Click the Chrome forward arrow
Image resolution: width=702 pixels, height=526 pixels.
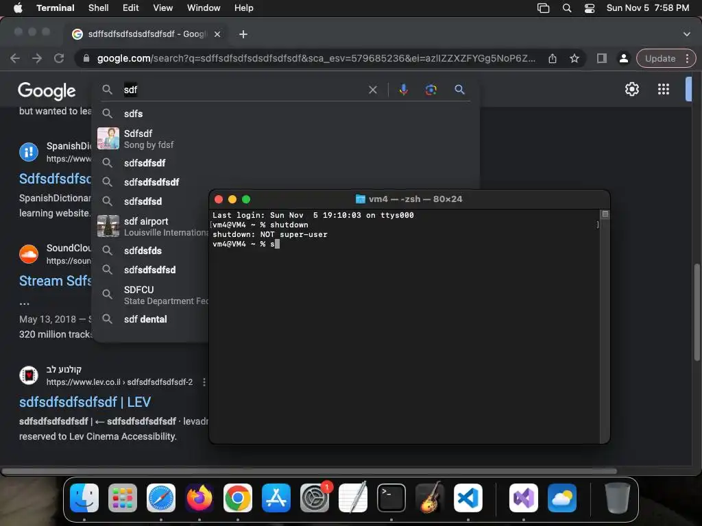click(x=37, y=59)
